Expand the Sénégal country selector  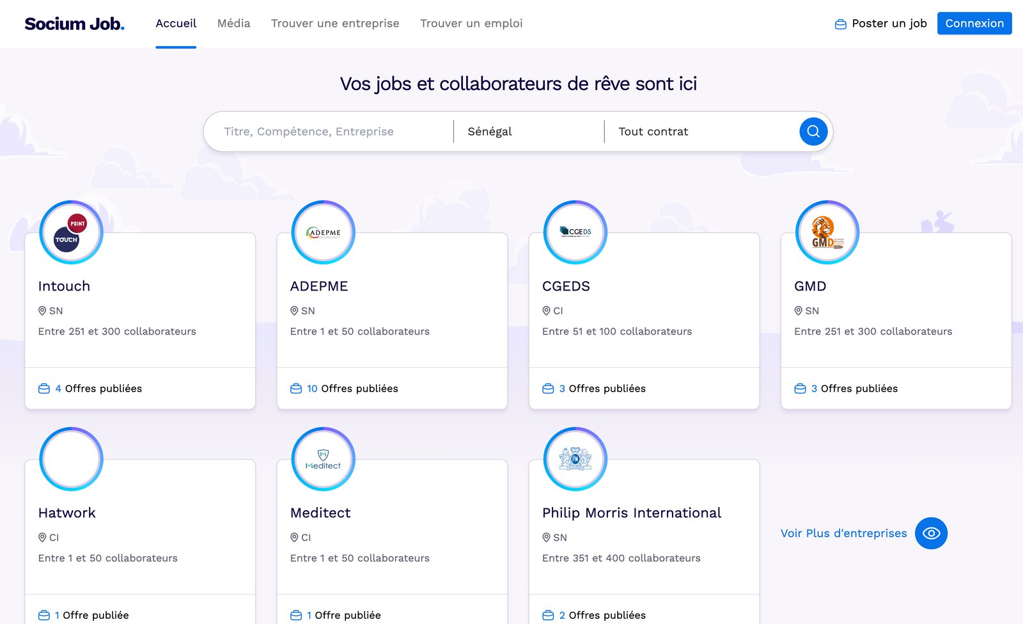pos(528,132)
